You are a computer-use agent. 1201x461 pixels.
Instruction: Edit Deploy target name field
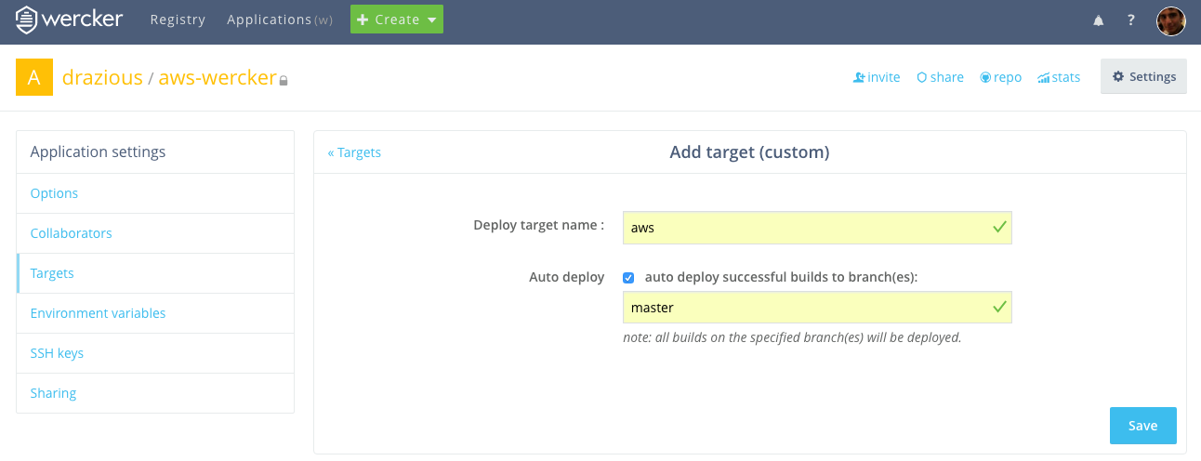coord(817,228)
